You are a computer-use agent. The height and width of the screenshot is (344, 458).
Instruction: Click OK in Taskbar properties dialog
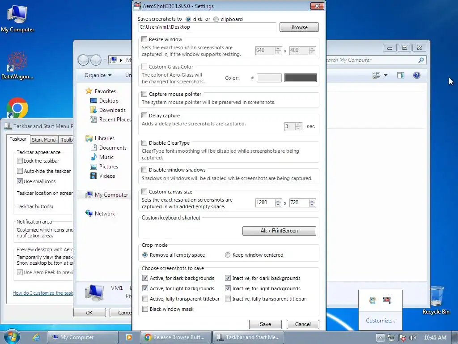(89, 312)
